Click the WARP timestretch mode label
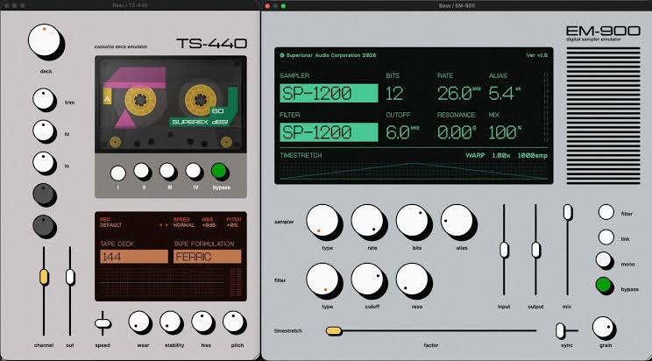652x361 pixels. click(x=475, y=155)
